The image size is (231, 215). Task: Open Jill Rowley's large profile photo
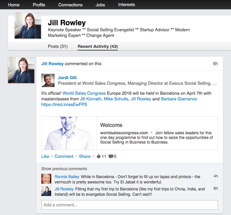[28, 26]
